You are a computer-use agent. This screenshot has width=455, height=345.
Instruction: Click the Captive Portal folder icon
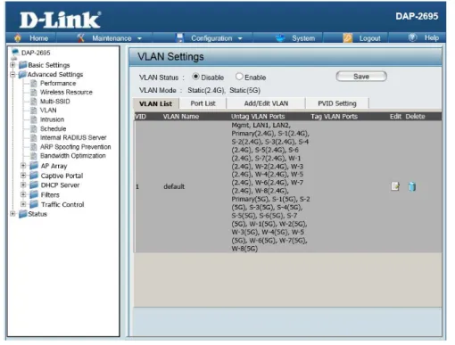(x=34, y=176)
